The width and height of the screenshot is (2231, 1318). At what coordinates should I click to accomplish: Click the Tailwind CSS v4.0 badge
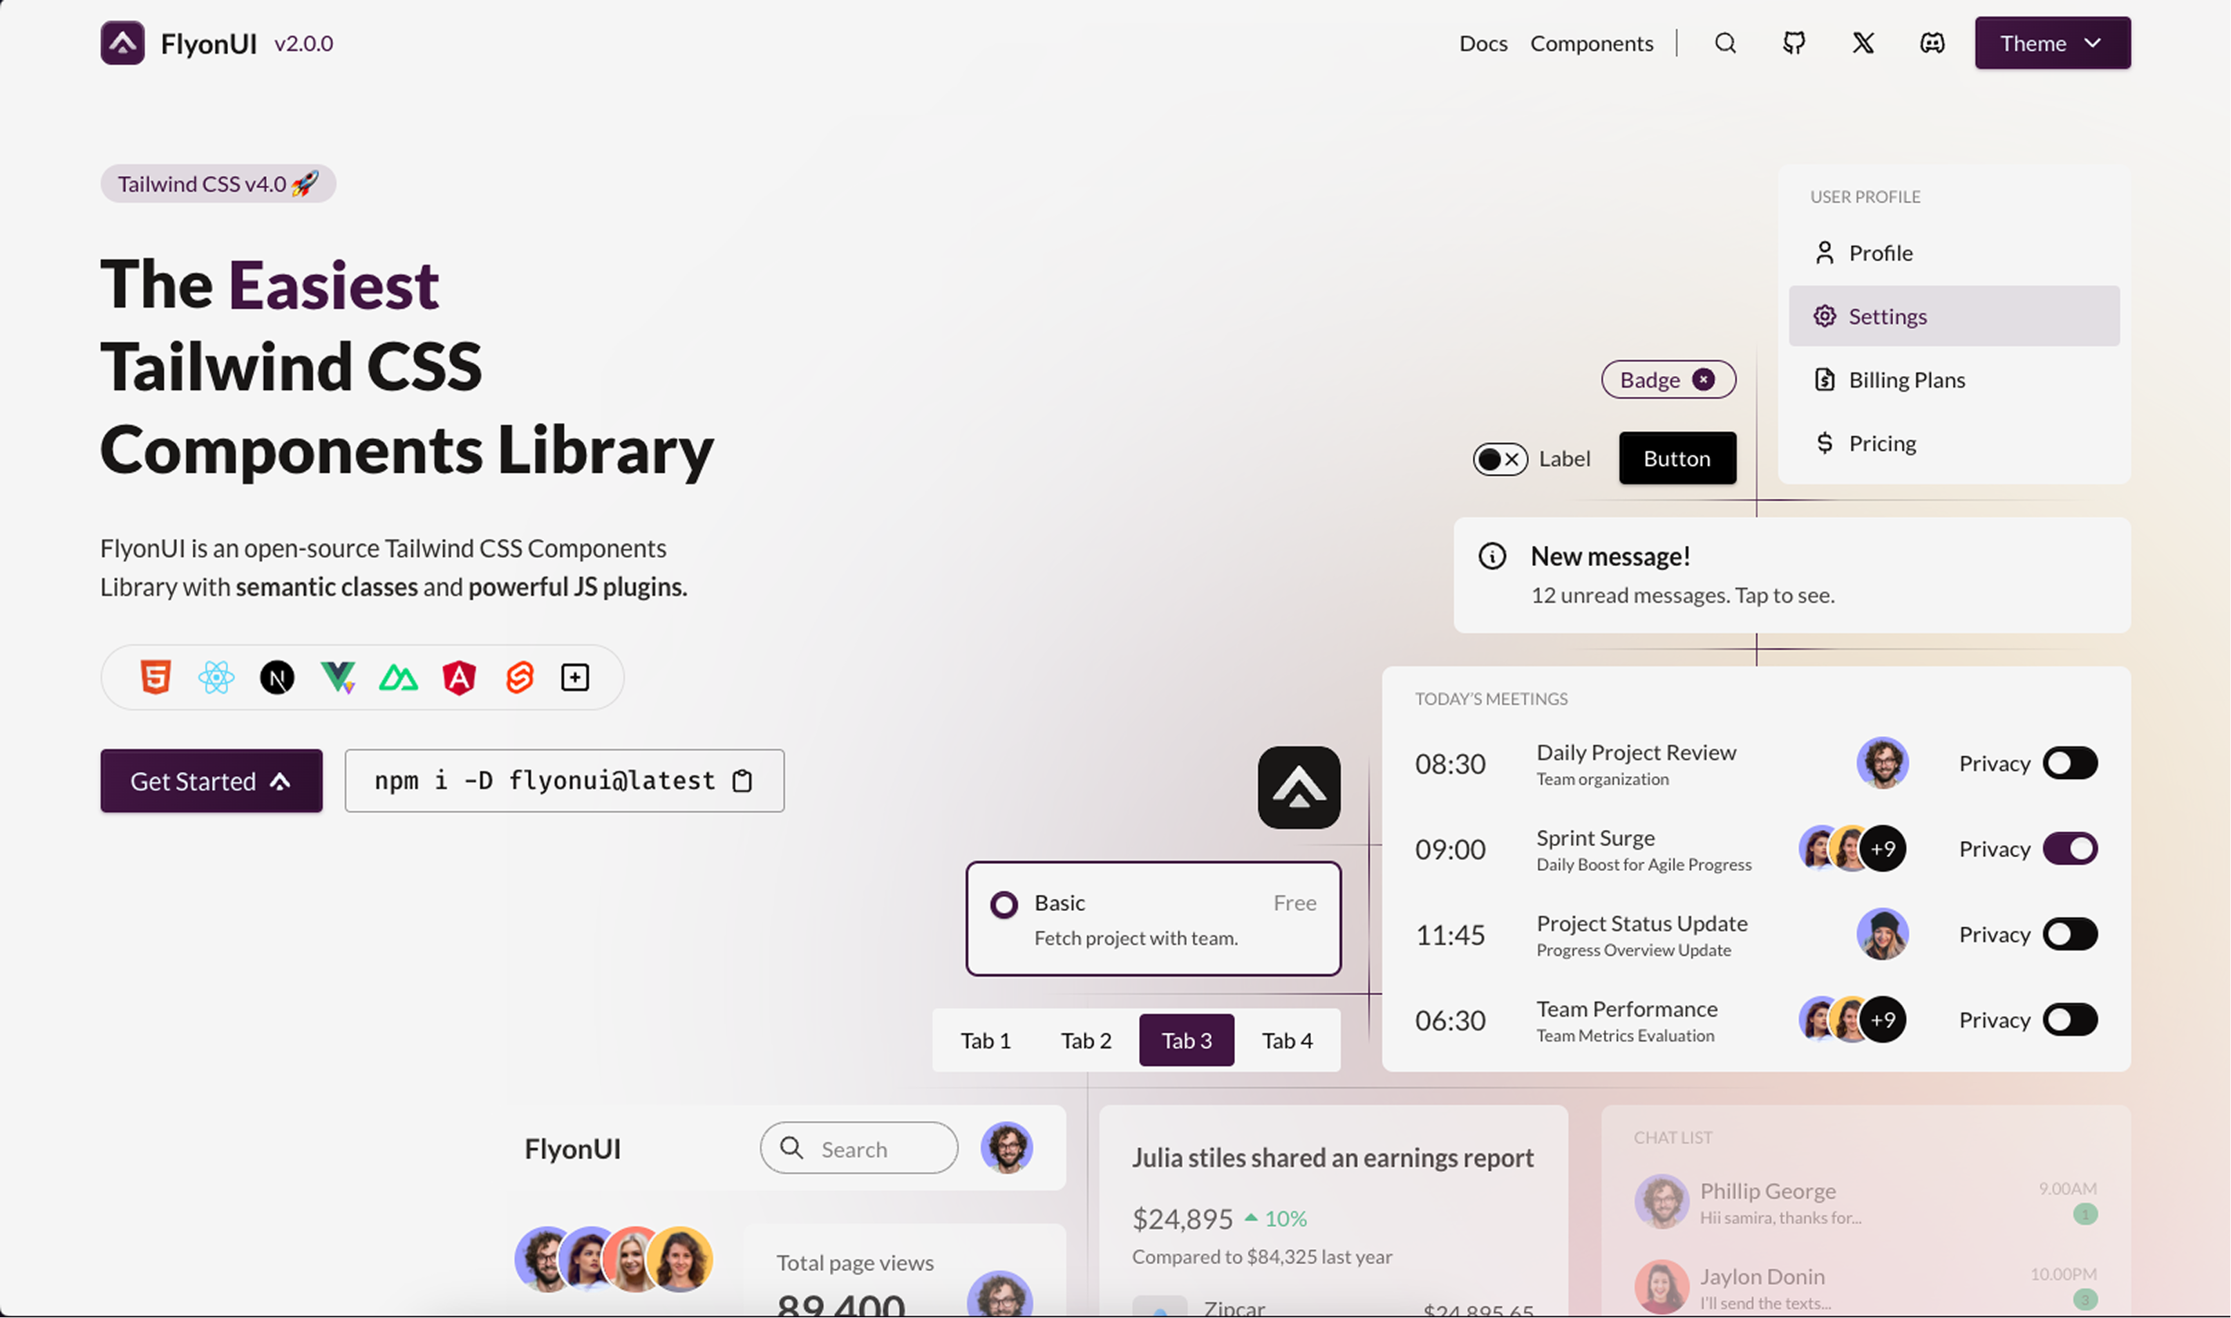click(218, 184)
